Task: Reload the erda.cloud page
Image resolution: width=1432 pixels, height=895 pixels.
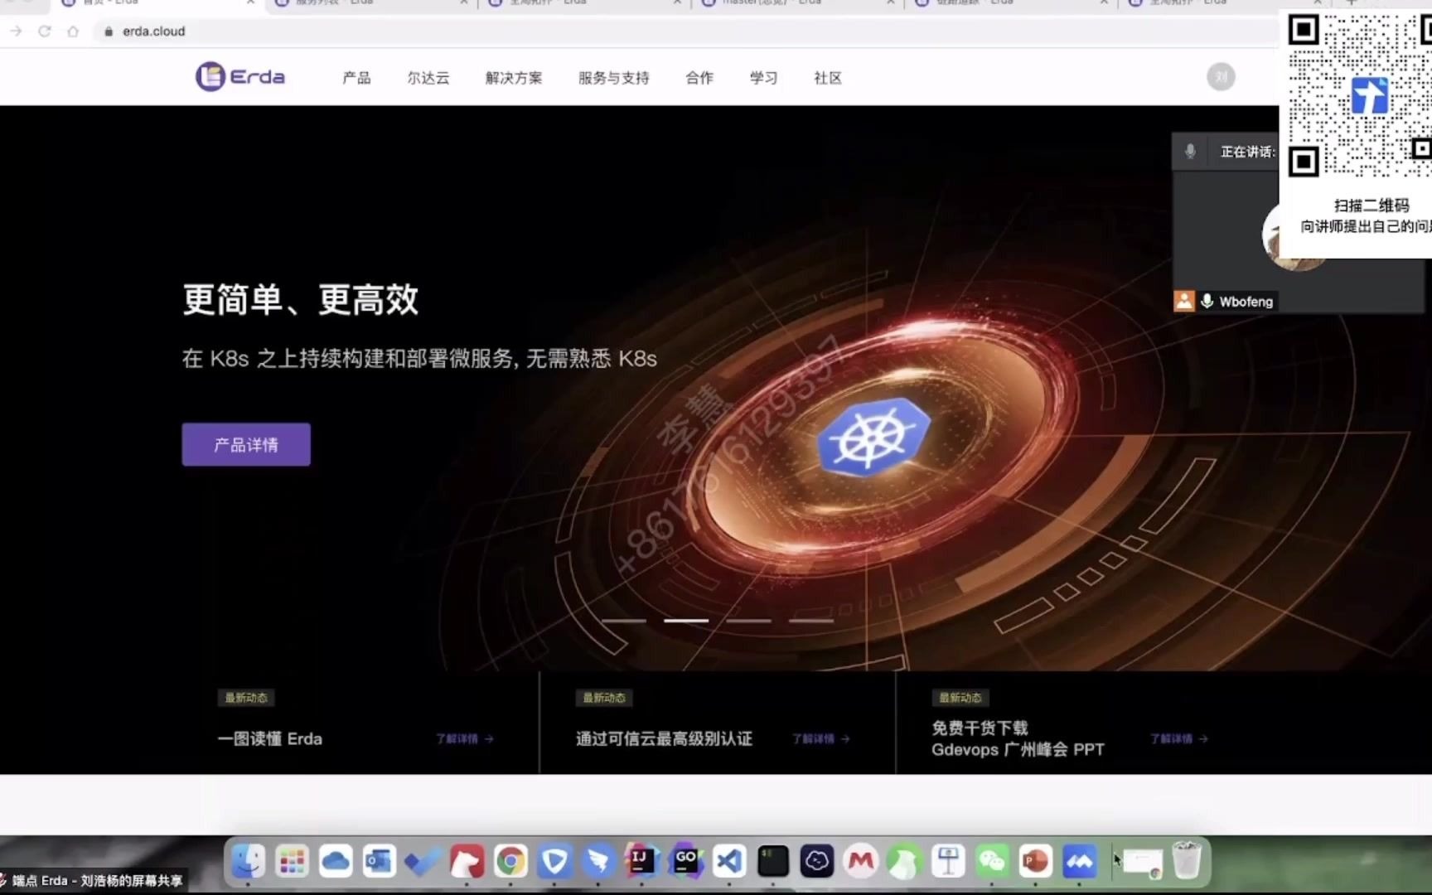Action: pos(45,31)
